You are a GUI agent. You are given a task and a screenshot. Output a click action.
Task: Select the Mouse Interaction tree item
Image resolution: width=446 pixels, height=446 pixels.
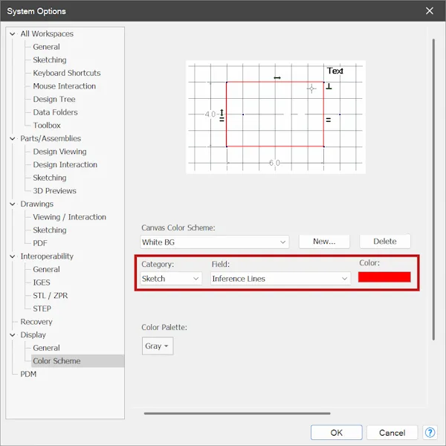pos(64,86)
